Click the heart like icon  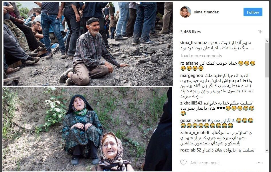(183, 162)
